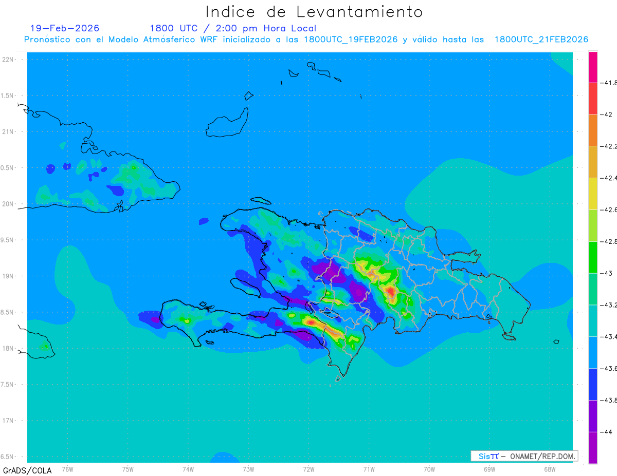Click the "1.5N" latitude label
617x476 pixels.
[x=7, y=96]
